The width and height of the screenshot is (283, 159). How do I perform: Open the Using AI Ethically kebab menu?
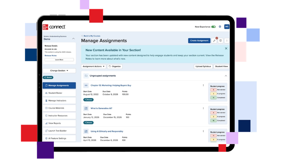pyautogui.click(x=203, y=131)
